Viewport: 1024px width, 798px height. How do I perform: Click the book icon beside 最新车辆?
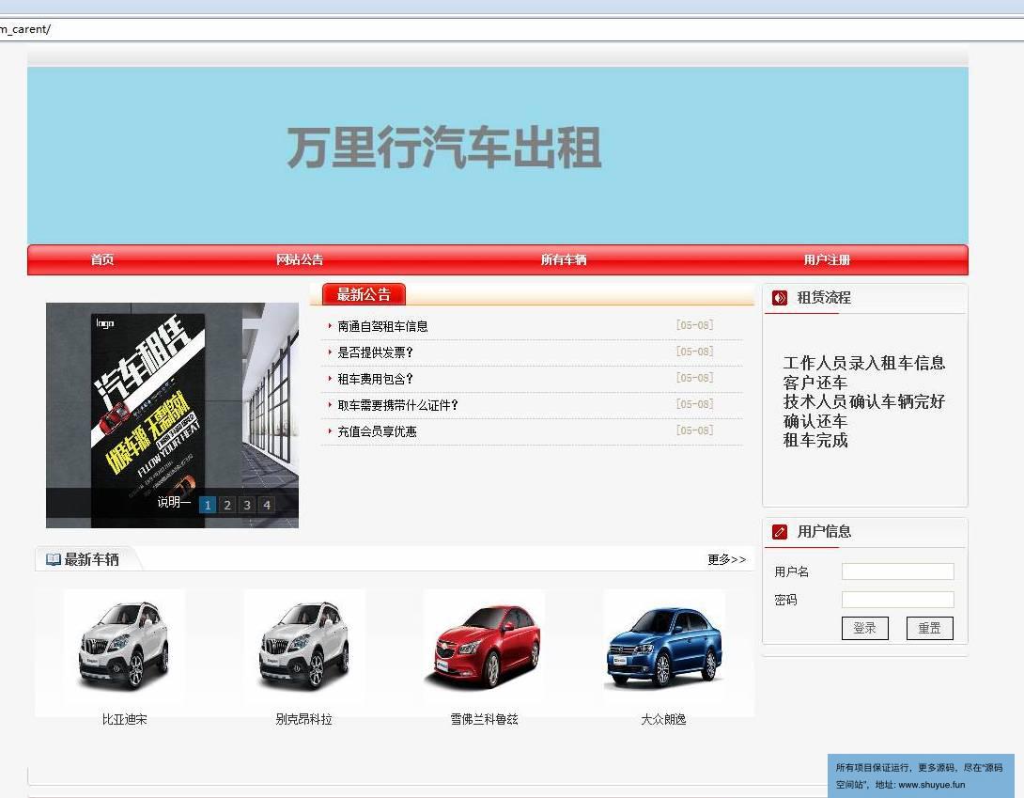pos(53,560)
